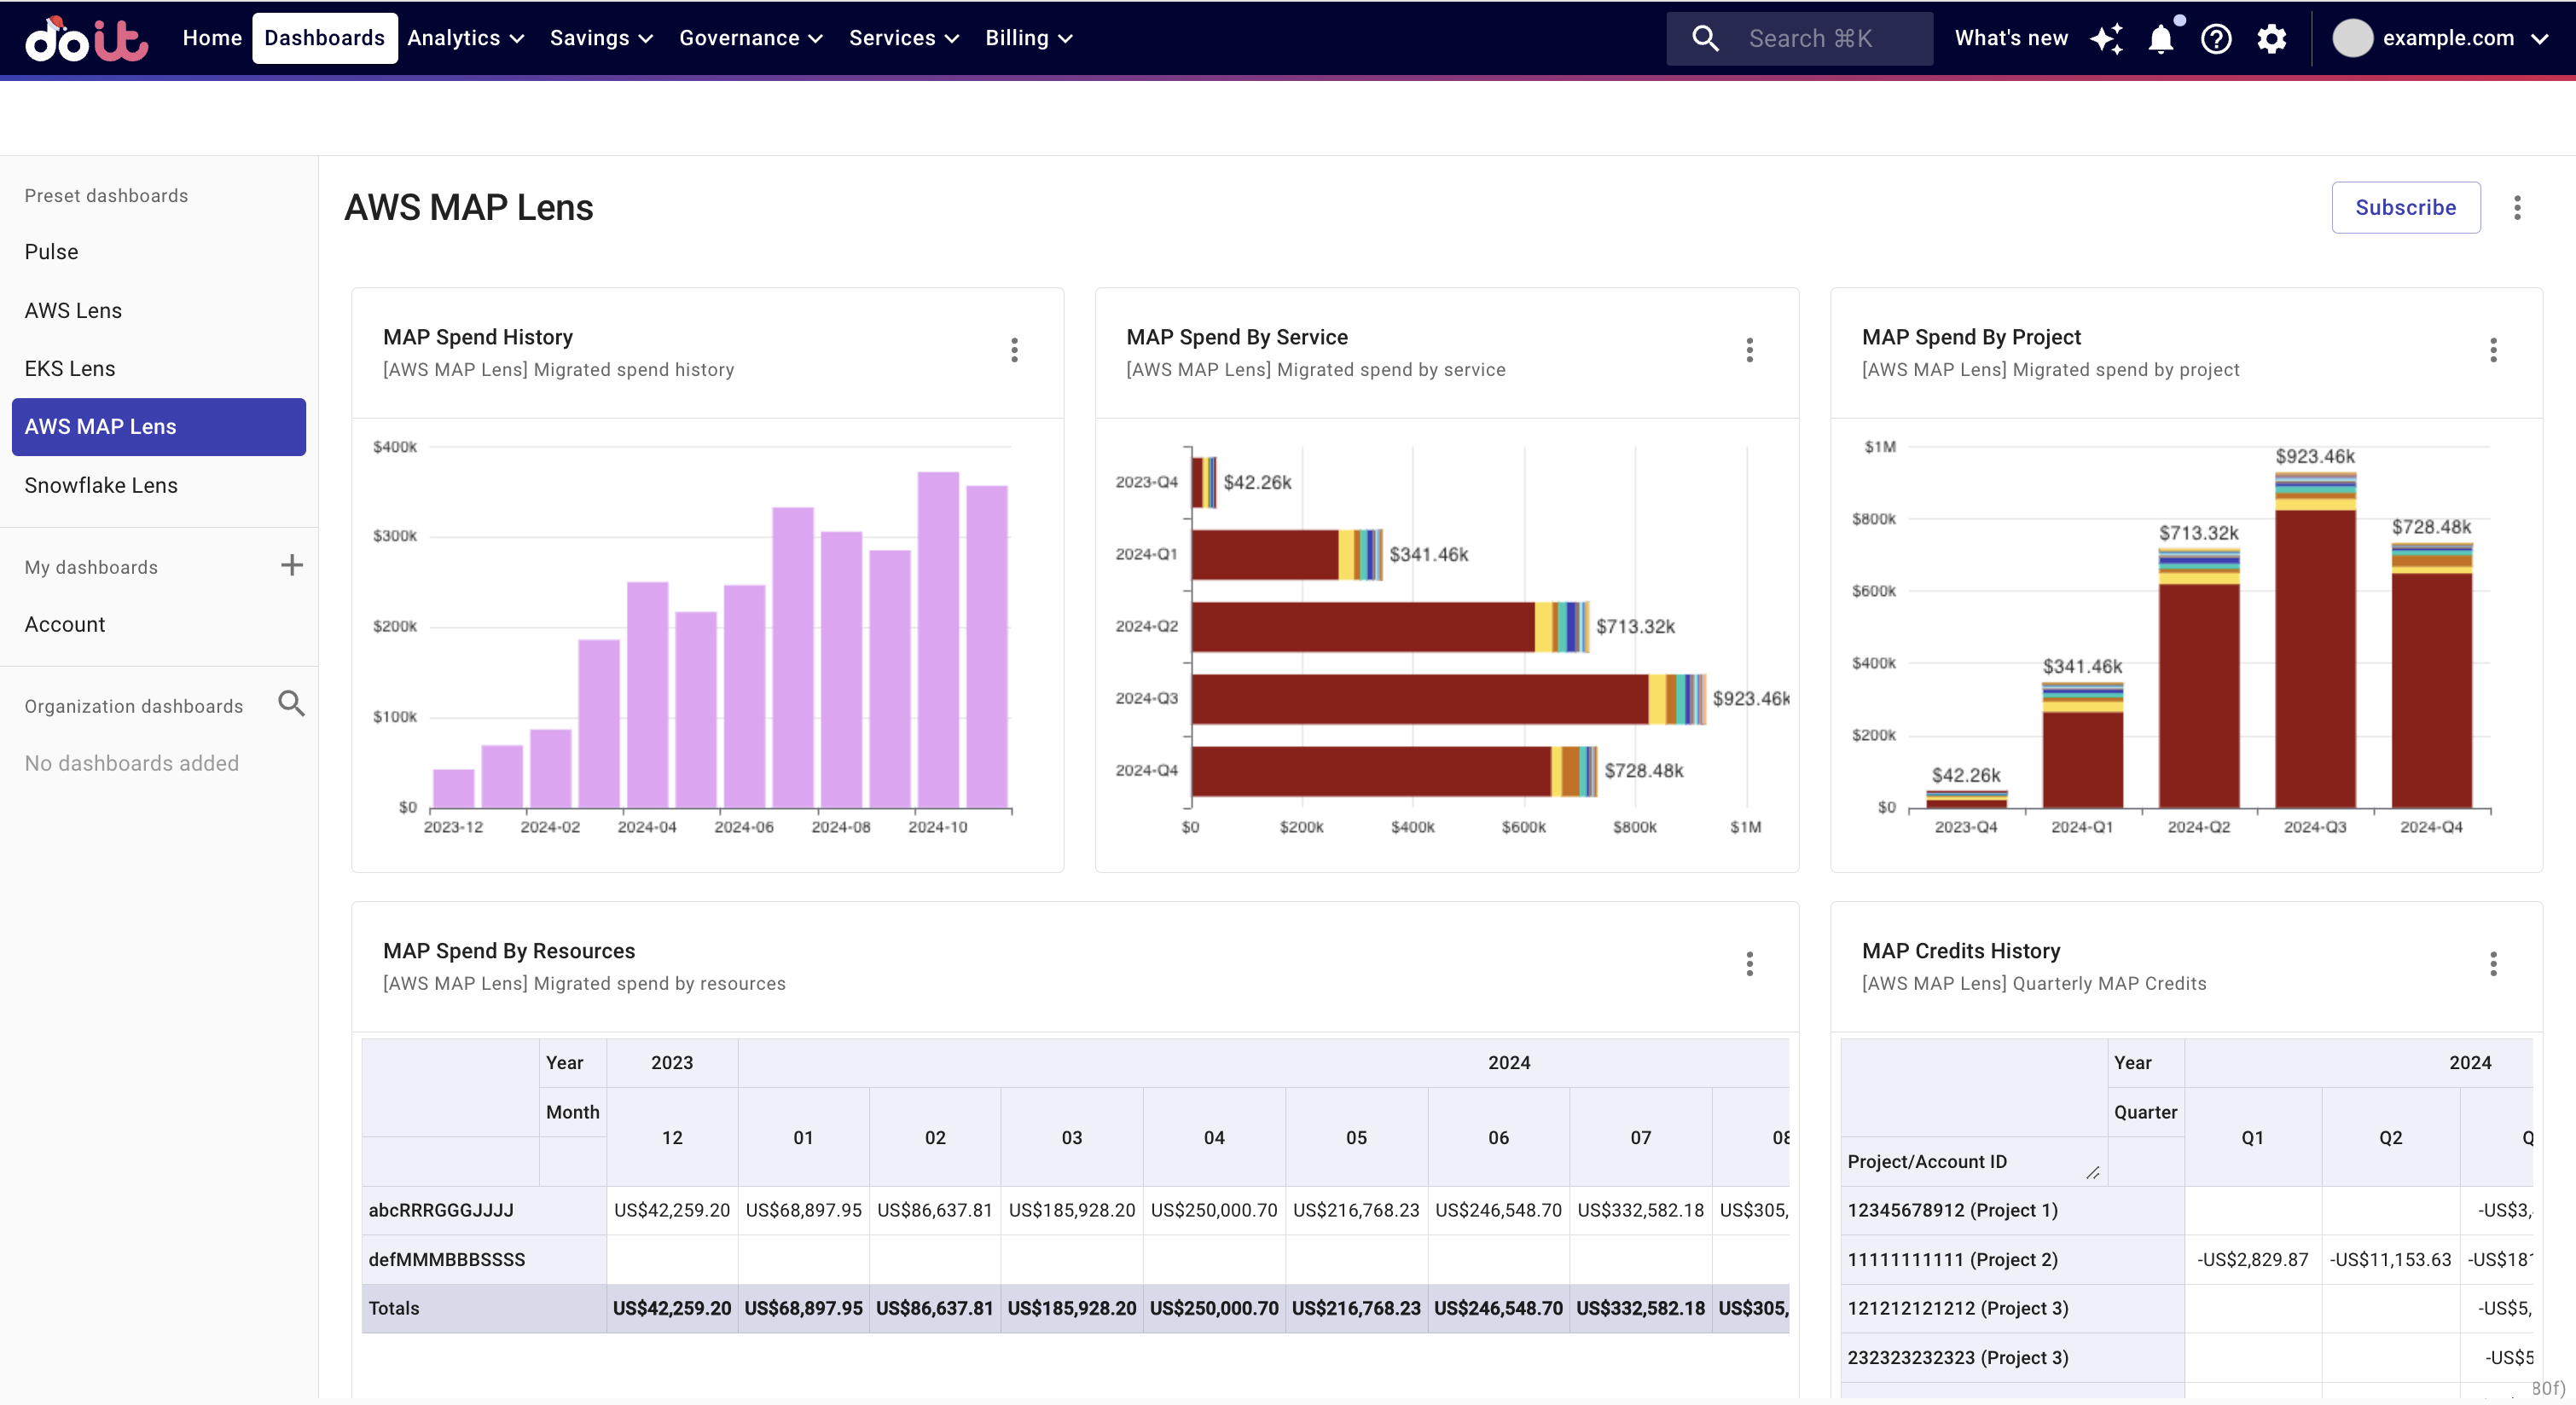This screenshot has height=1405, width=2576.
Task: Select AWS MAP Lens in sidebar
Action: (x=159, y=426)
